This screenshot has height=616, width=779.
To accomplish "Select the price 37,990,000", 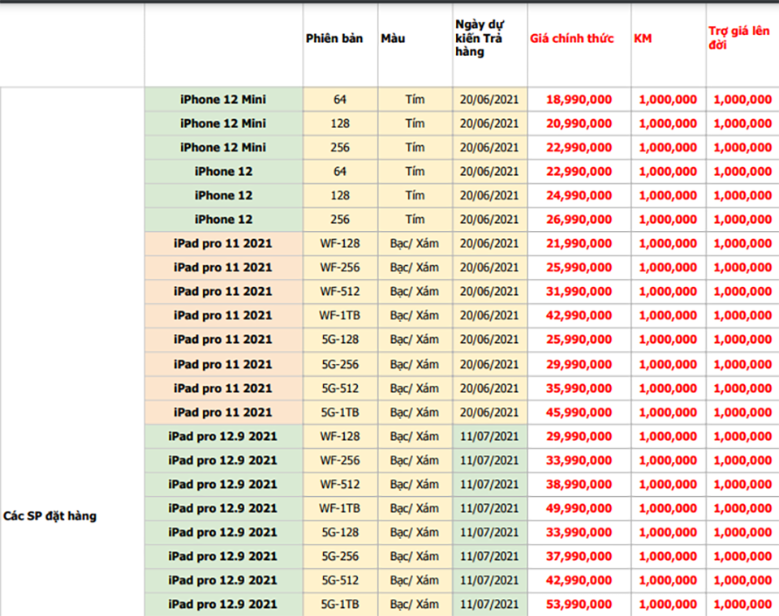I will click(x=579, y=556).
